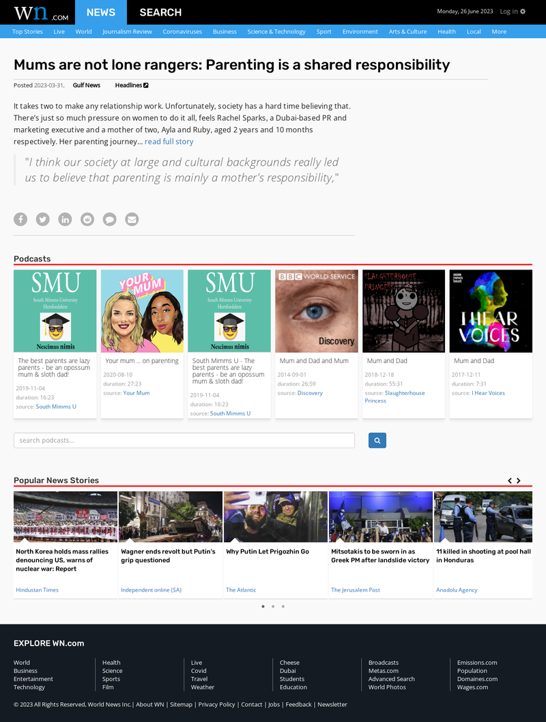Select first carousel pagination dot
The width and height of the screenshot is (546, 722).
[x=263, y=607]
